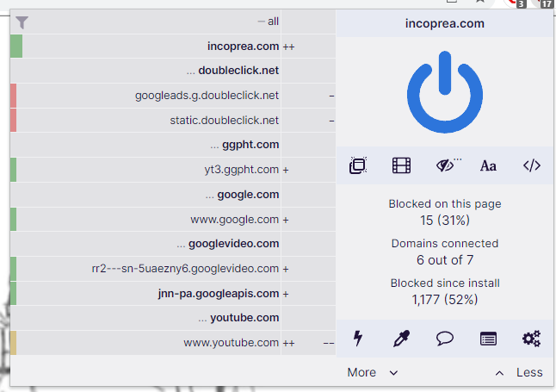This screenshot has height=392, width=556.
Task: Click red rule cell for googleads.g.doubleclick.net
Action: point(14,96)
